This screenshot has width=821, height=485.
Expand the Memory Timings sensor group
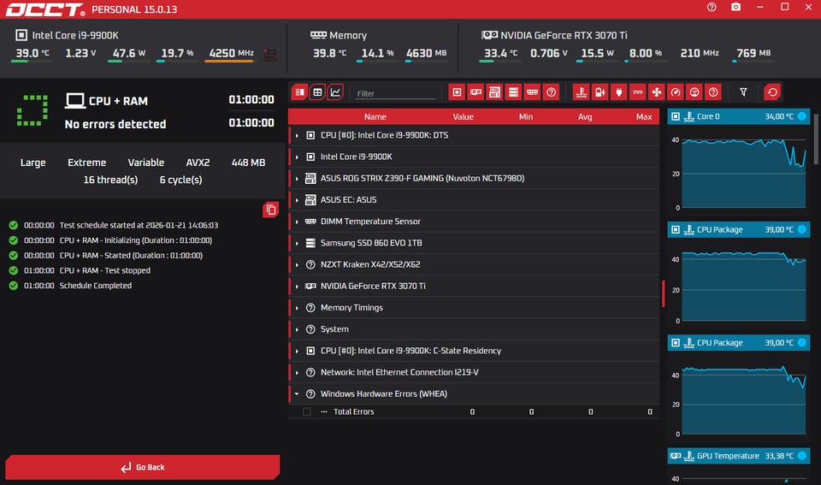tap(297, 308)
